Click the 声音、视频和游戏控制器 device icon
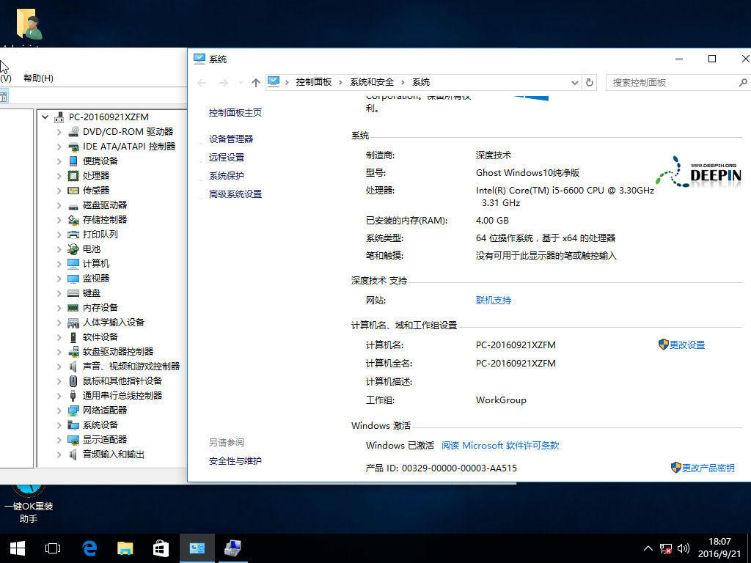751x563 pixels. (x=73, y=366)
